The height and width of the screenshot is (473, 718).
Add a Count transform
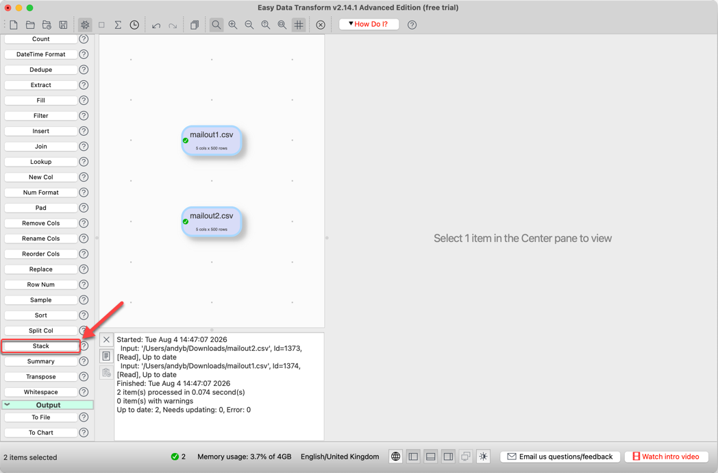click(x=40, y=39)
